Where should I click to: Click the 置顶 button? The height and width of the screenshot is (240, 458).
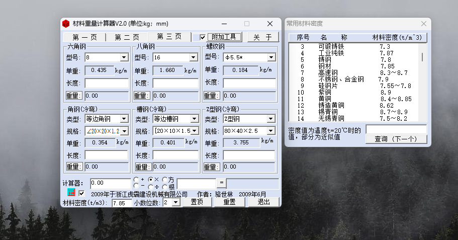pyautogui.click(x=197, y=202)
